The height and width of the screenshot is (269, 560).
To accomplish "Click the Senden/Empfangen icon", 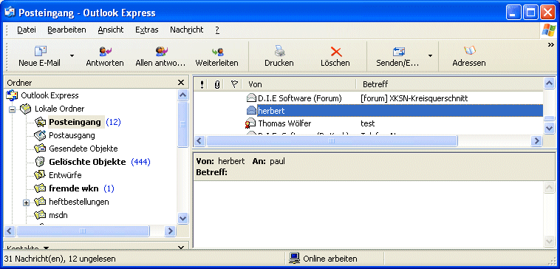I will point(398,52).
